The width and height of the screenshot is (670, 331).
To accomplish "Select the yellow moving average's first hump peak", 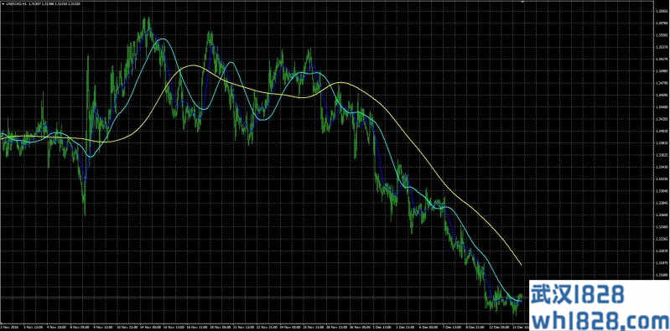I will click(x=194, y=65).
